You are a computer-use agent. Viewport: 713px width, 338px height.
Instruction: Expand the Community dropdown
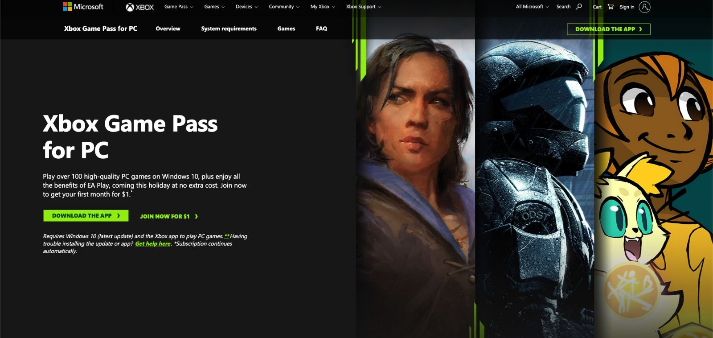pos(284,7)
